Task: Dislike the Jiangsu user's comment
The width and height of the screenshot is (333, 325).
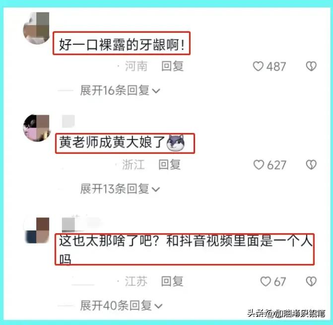Action: (311, 281)
